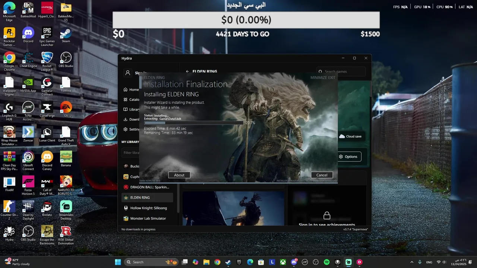
Task: Open Downloads in Hydra sidebar
Action: (131, 119)
